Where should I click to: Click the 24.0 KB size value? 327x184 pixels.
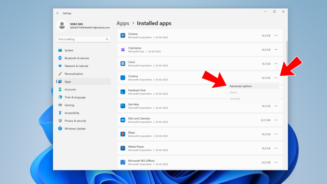coord(266,162)
